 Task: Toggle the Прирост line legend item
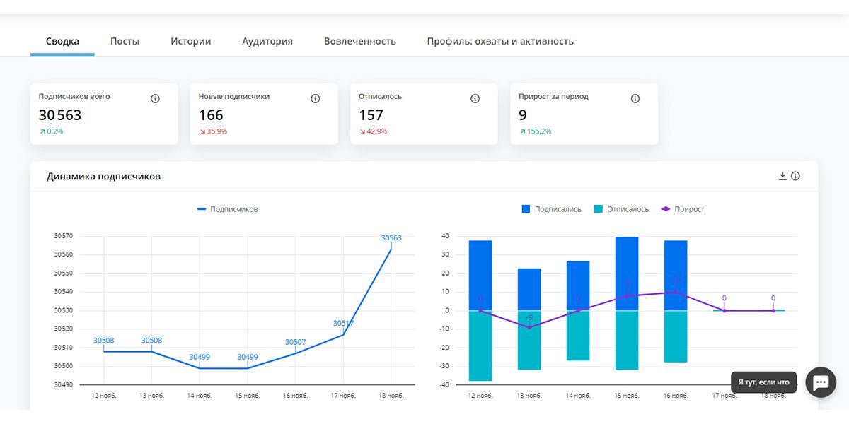click(x=683, y=209)
